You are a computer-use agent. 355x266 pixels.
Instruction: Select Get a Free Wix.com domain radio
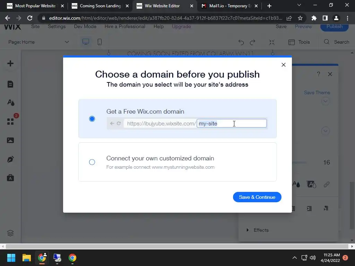coord(92,119)
